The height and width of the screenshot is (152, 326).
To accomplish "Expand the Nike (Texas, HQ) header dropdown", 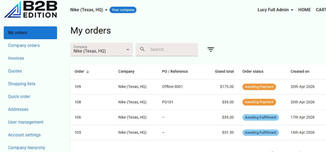I will [x=89, y=10].
